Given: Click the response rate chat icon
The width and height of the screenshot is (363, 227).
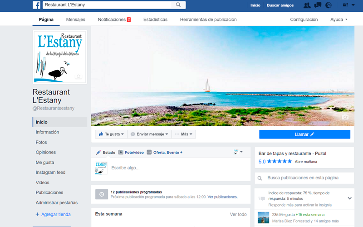Looking at the screenshot, I should [x=262, y=198].
